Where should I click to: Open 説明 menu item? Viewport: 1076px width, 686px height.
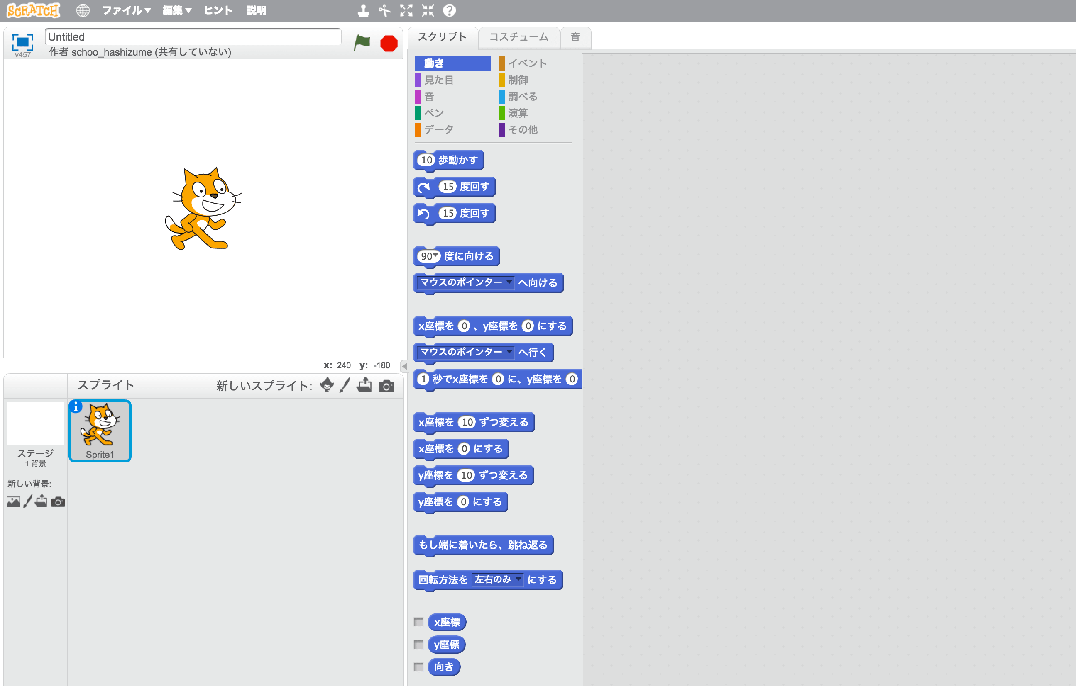click(x=257, y=10)
